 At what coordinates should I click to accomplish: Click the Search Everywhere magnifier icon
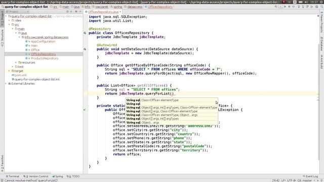coord(322,7)
